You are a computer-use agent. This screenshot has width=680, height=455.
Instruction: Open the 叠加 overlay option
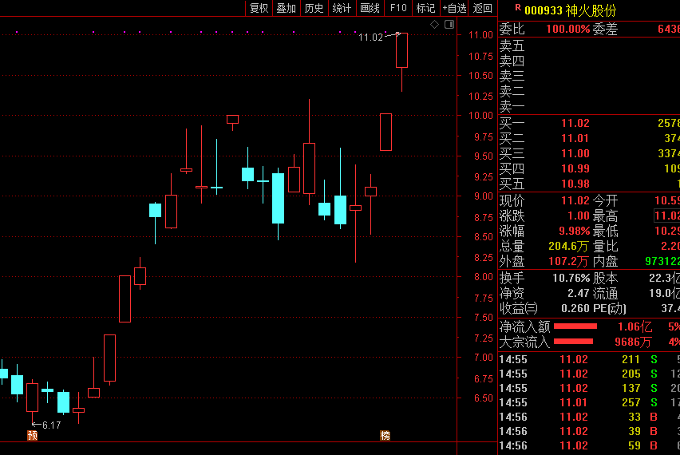coord(286,8)
